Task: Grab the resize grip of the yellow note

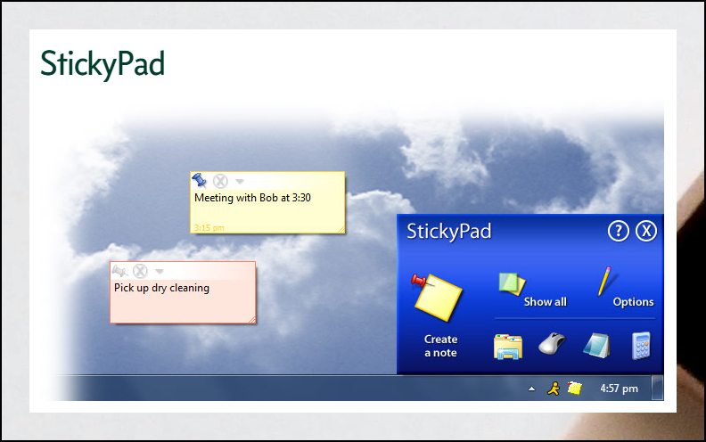Action: pos(341,230)
